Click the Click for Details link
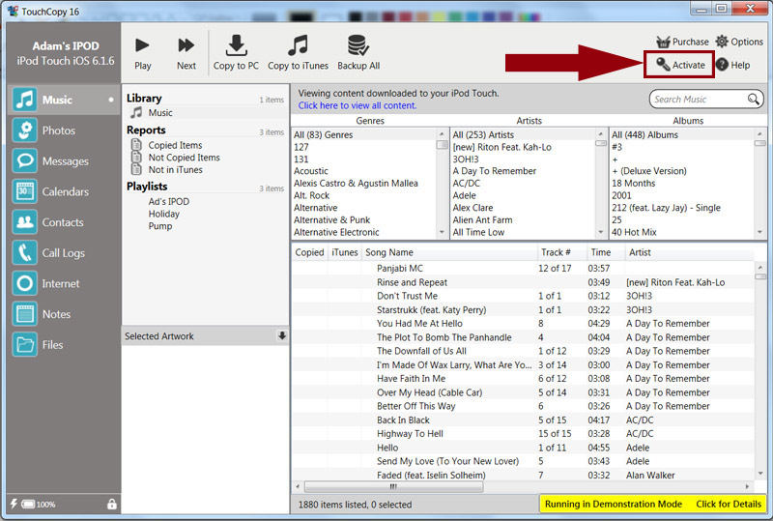Screen dimensions: 773x521 [729, 504]
